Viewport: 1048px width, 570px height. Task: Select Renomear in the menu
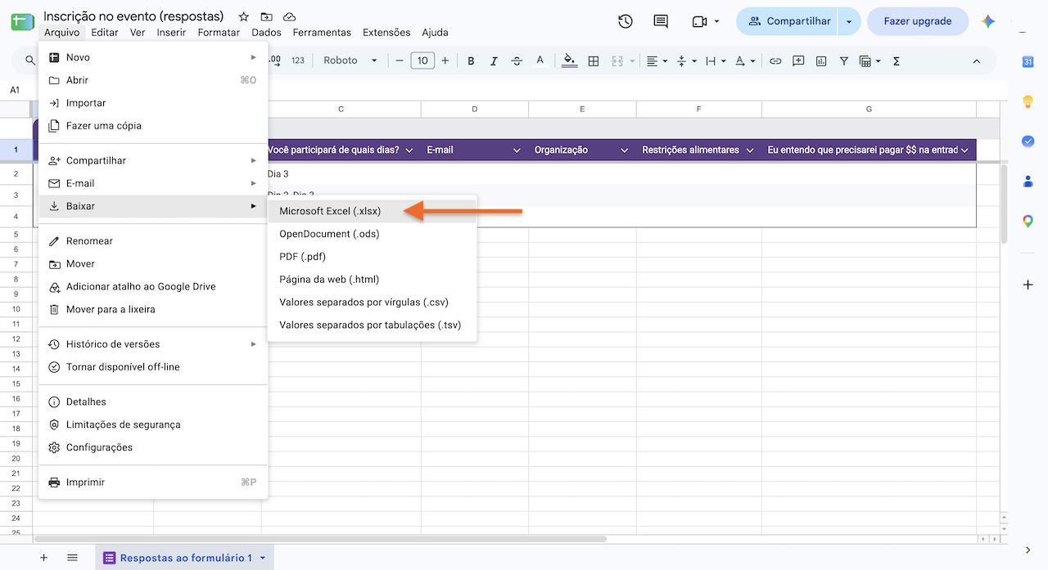pyautogui.click(x=153, y=241)
